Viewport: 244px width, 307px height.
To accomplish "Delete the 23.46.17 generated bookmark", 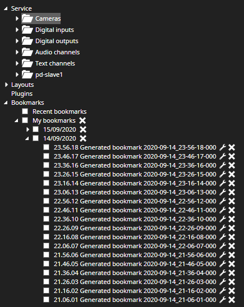I will pos(232,156).
